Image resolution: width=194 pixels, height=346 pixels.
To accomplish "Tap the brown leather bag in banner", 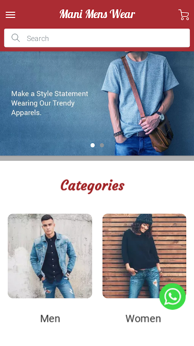I will 161,134.
